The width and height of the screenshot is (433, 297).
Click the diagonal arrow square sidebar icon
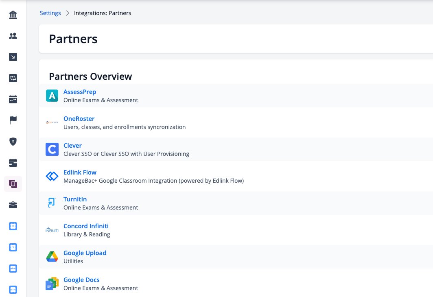click(x=13, y=57)
